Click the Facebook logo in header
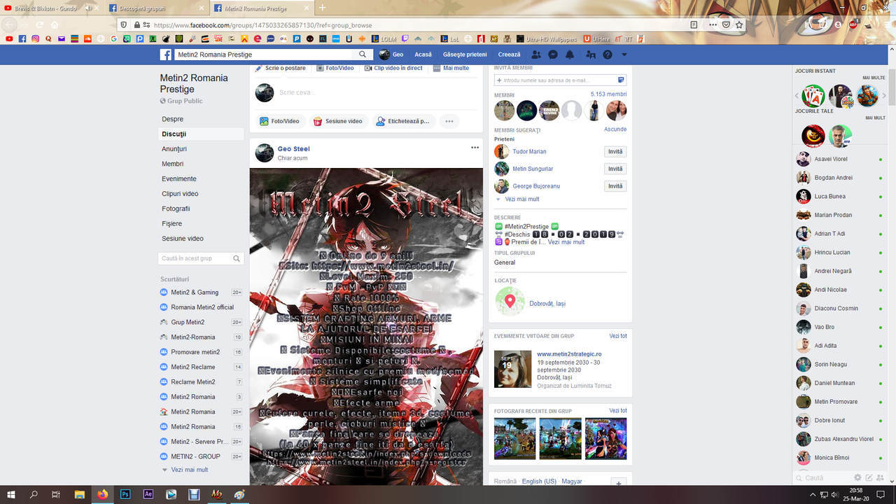The image size is (896, 504). click(x=166, y=55)
